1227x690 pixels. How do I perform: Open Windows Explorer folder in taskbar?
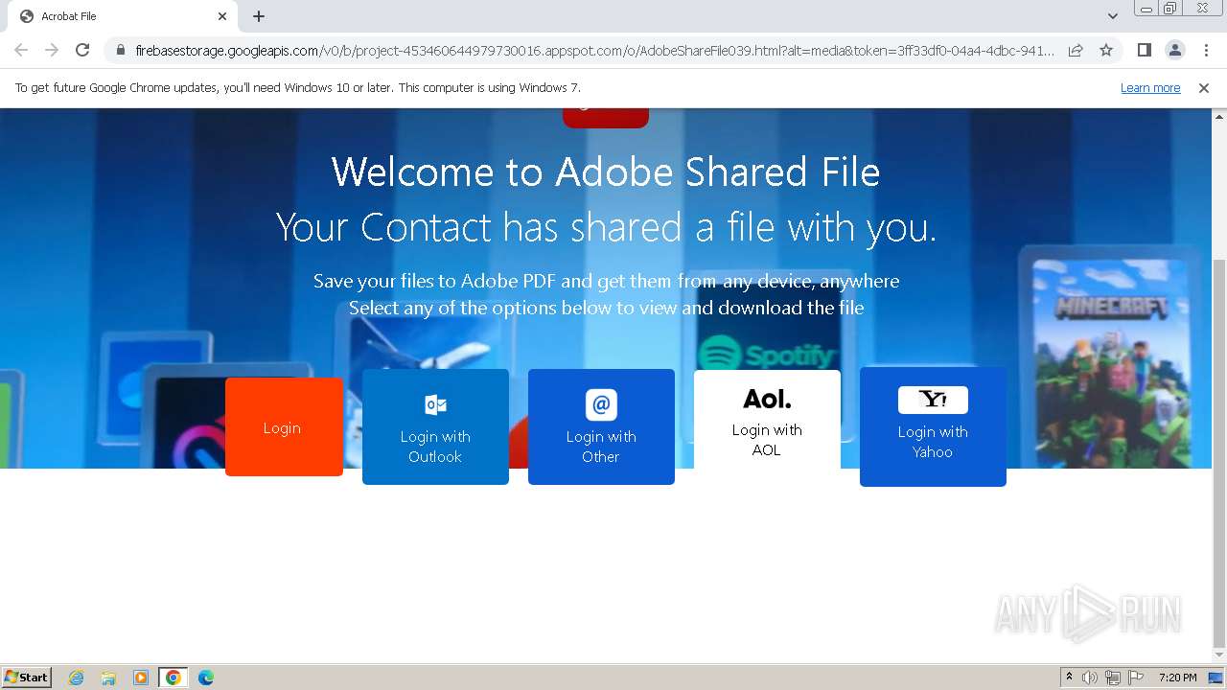(108, 678)
